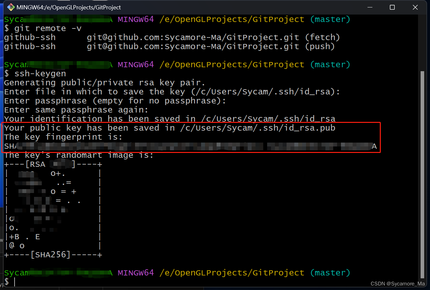Minimize the MINGW64 terminal window
Image resolution: width=430 pixels, height=290 pixels.
pyautogui.click(x=369, y=7)
